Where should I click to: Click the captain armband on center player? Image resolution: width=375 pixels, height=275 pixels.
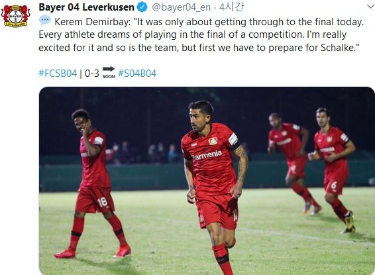(233, 140)
